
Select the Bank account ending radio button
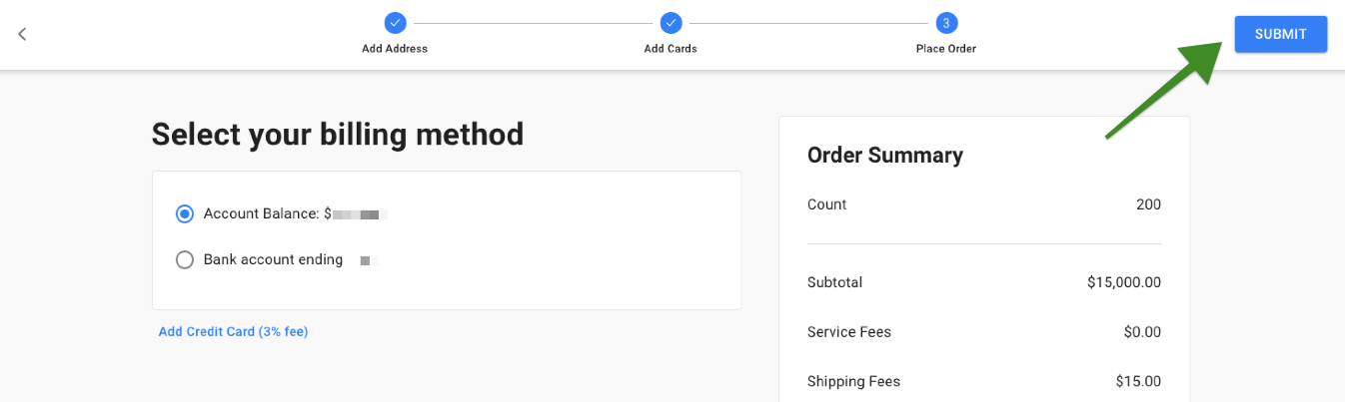coord(184,259)
